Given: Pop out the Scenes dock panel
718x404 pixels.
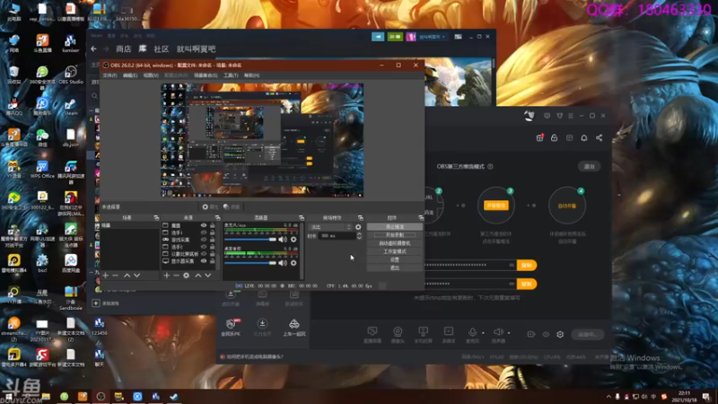Looking at the screenshot, I should (x=156, y=217).
